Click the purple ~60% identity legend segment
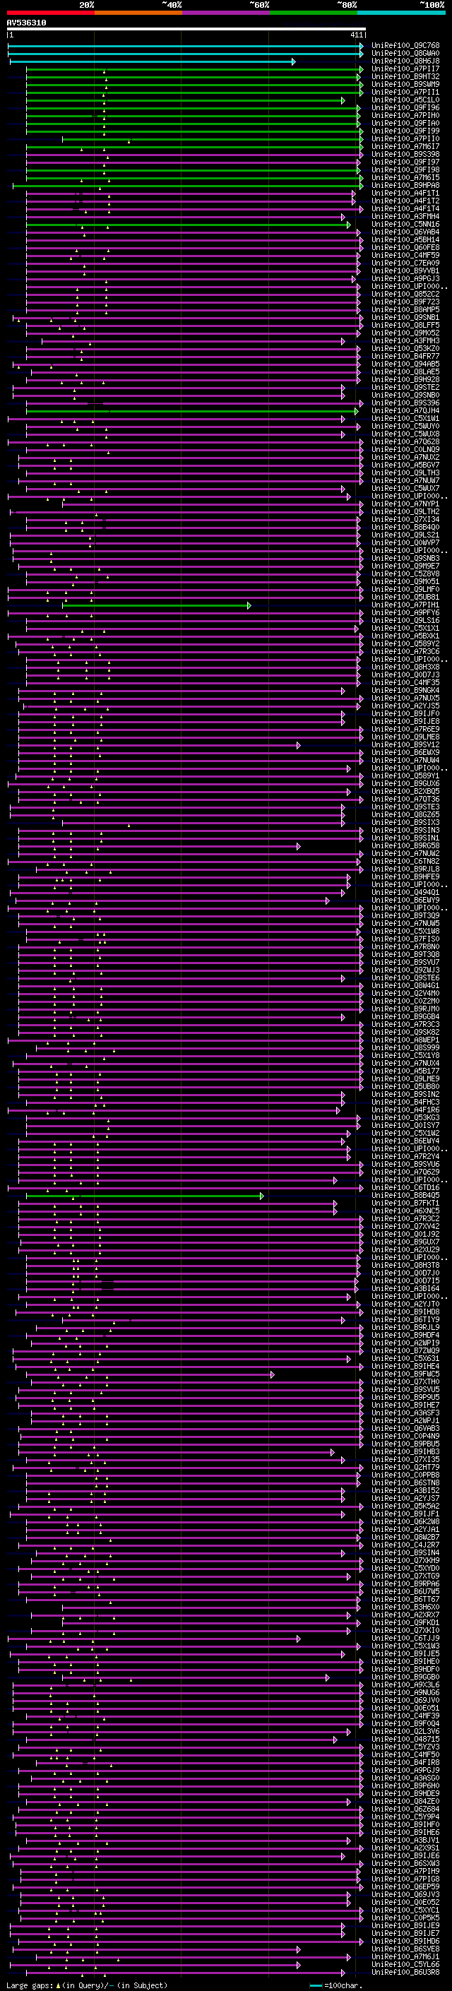Viewport: 452px width, 1991px height. [x=225, y=13]
